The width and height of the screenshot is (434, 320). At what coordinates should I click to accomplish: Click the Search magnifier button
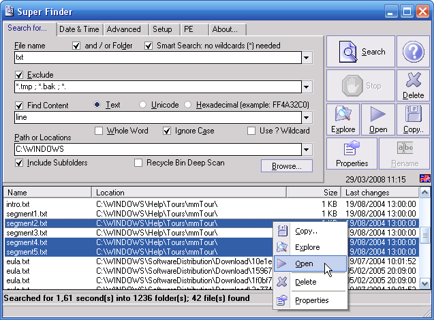(x=360, y=52)
